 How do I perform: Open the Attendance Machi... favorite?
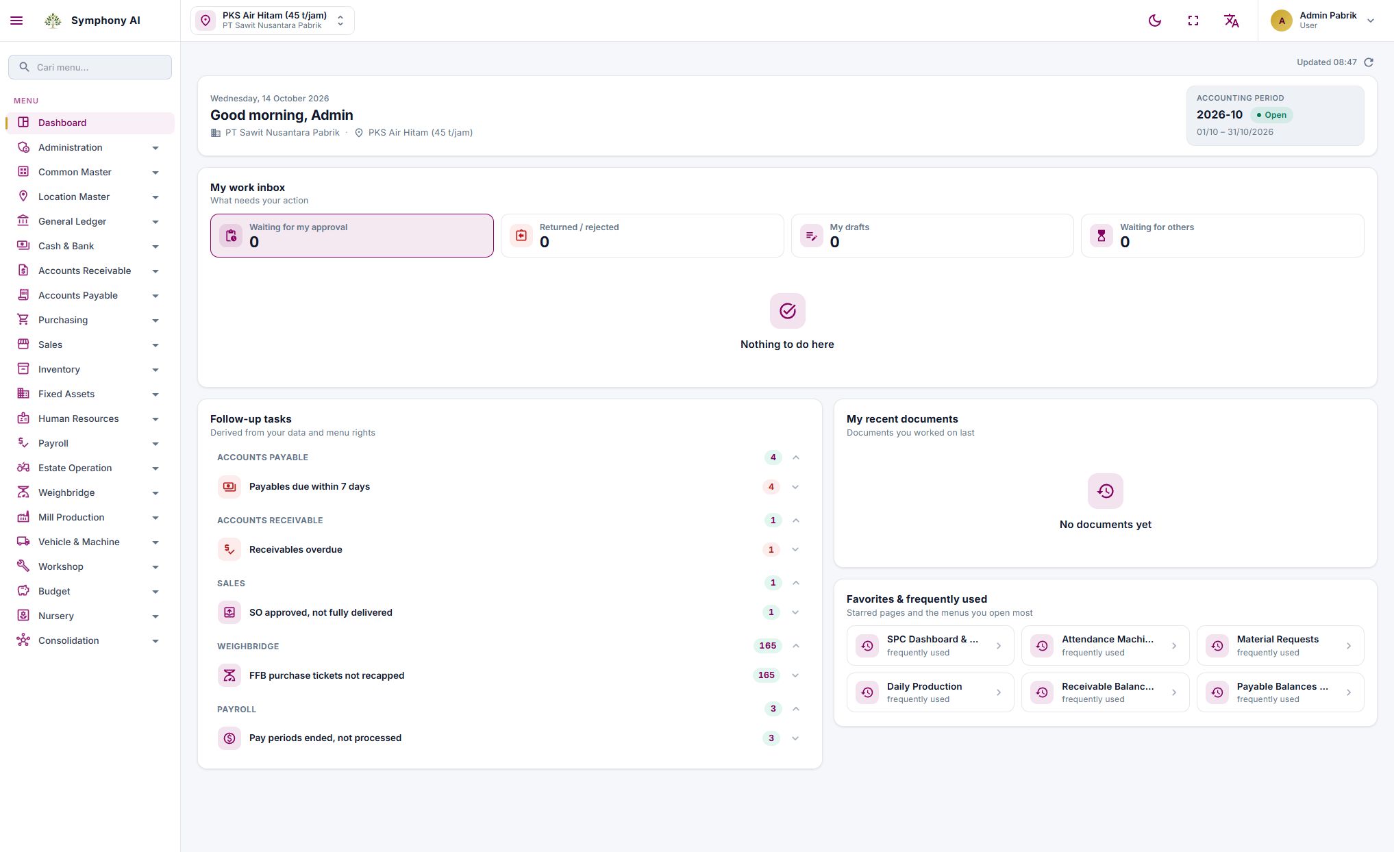pyautogui.click(x=1105, y=645)
